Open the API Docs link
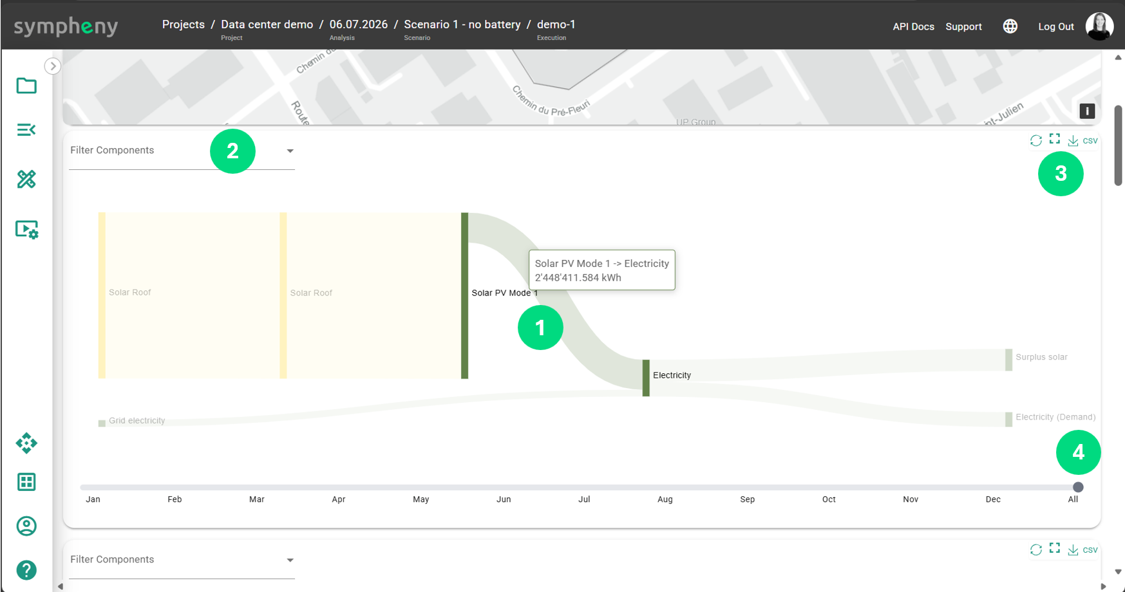Viewport: 1125px width, 592px height. [913, 26]
